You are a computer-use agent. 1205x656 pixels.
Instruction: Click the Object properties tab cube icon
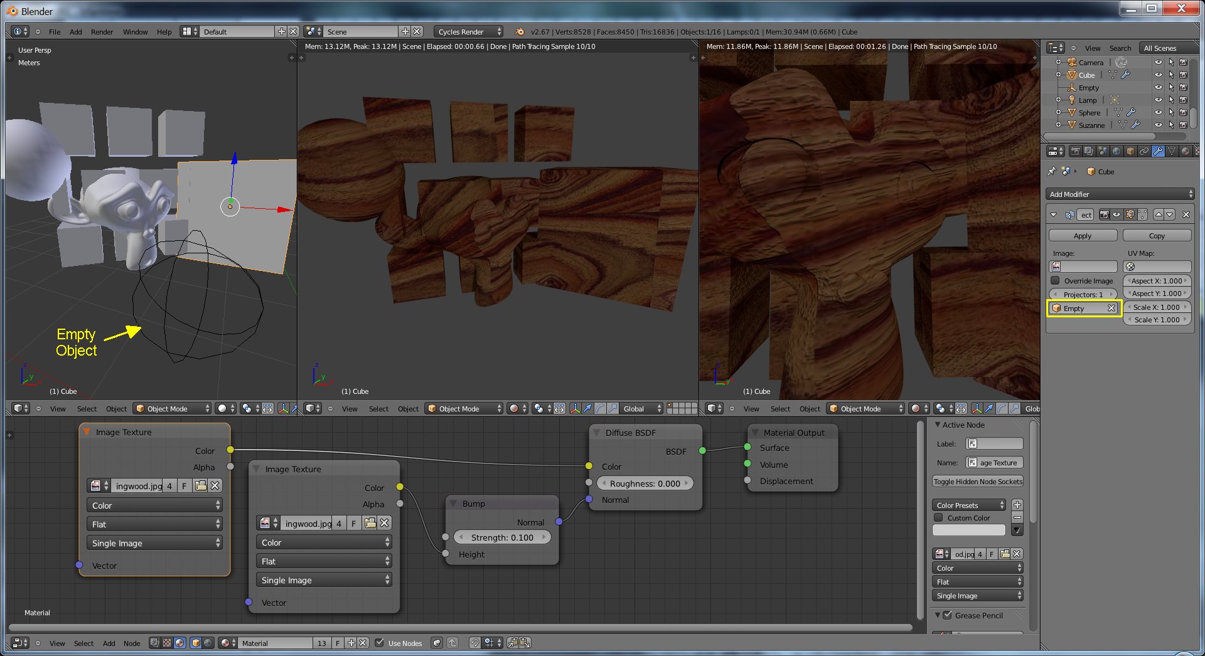pyautogui.click(x=1130, y=151)
